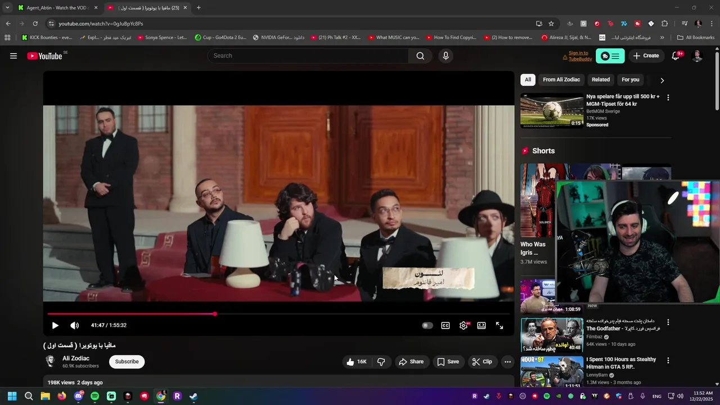Open the tab search dropdown
Image resolution: width=720 pixels, height=405 pixels.
point(7,8)
